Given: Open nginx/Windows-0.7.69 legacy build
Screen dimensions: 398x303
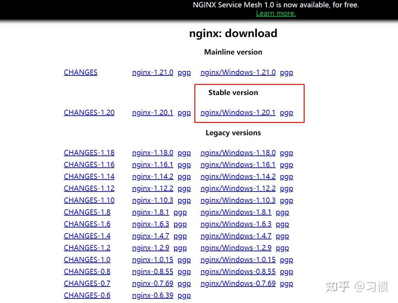Looking at the screenshot, I should 238,283.
